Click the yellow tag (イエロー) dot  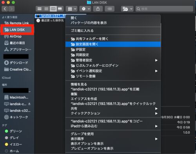[6, 144]
